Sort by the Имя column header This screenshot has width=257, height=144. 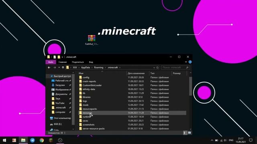[81, 73]
